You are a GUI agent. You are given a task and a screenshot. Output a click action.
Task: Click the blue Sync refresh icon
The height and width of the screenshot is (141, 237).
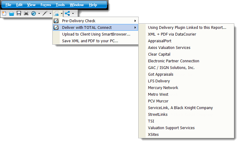[x=34, y=13]
